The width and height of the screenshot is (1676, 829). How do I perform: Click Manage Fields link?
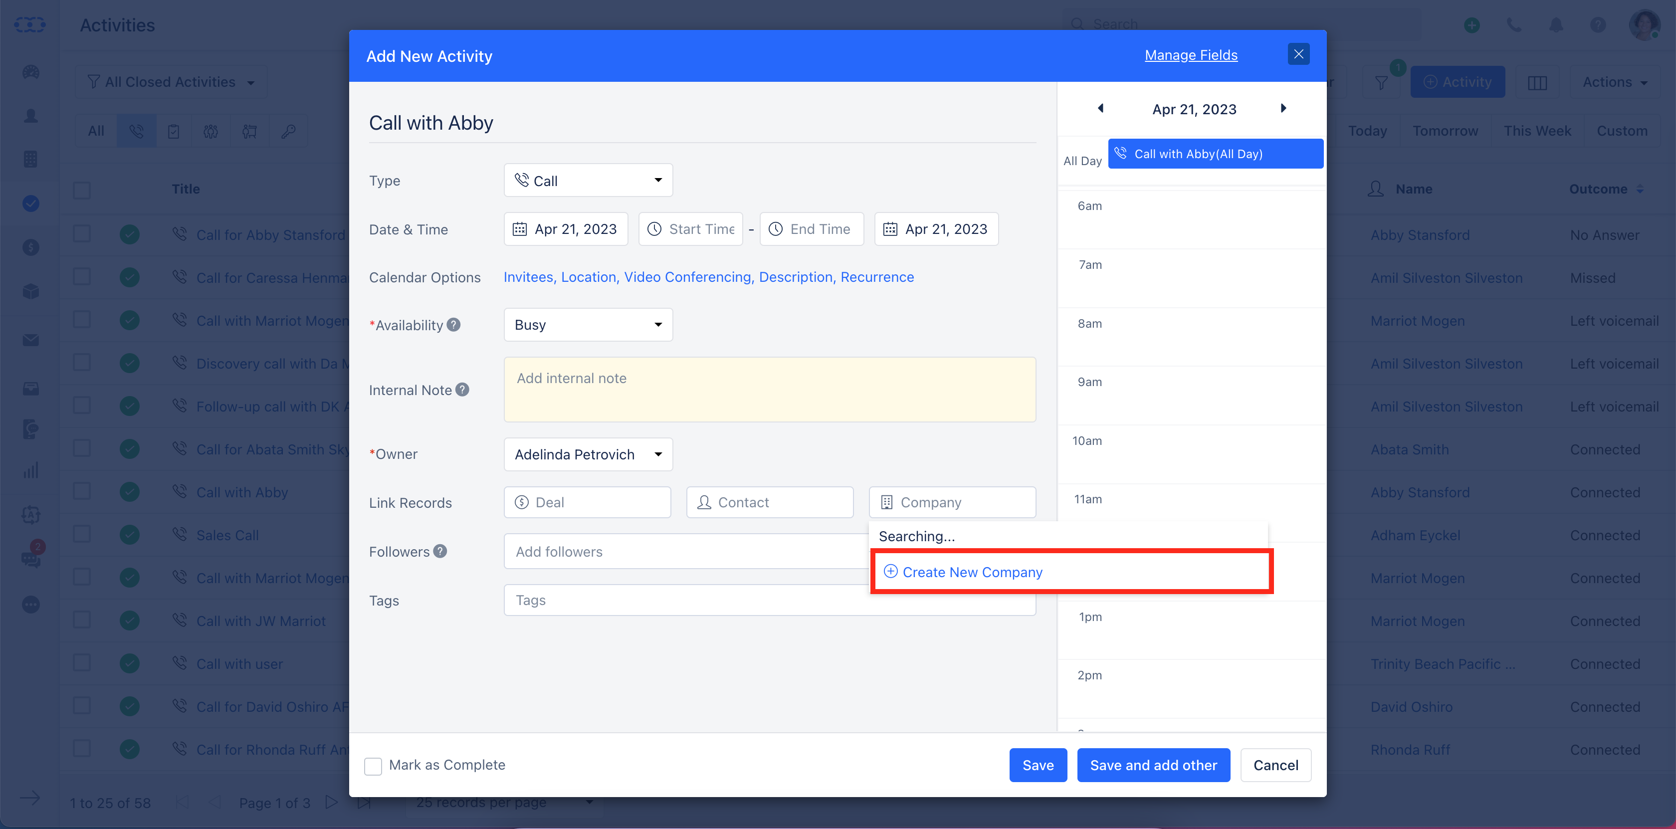click(x=1191, y=55)
